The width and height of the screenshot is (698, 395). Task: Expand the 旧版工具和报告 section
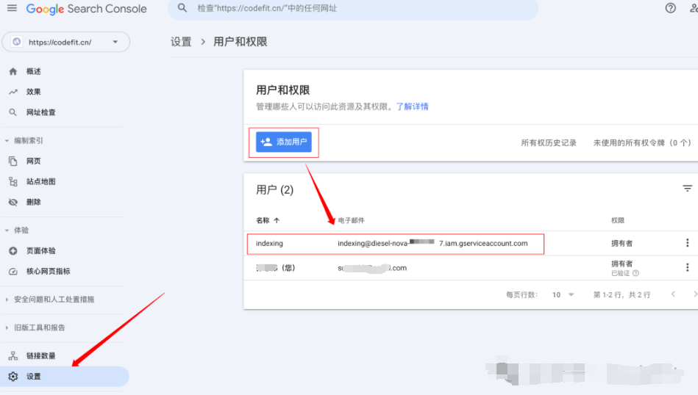(x=44, y=327)
